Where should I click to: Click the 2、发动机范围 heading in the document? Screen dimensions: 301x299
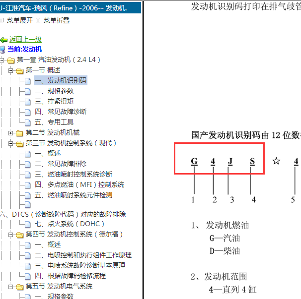(x=219, y=277)
